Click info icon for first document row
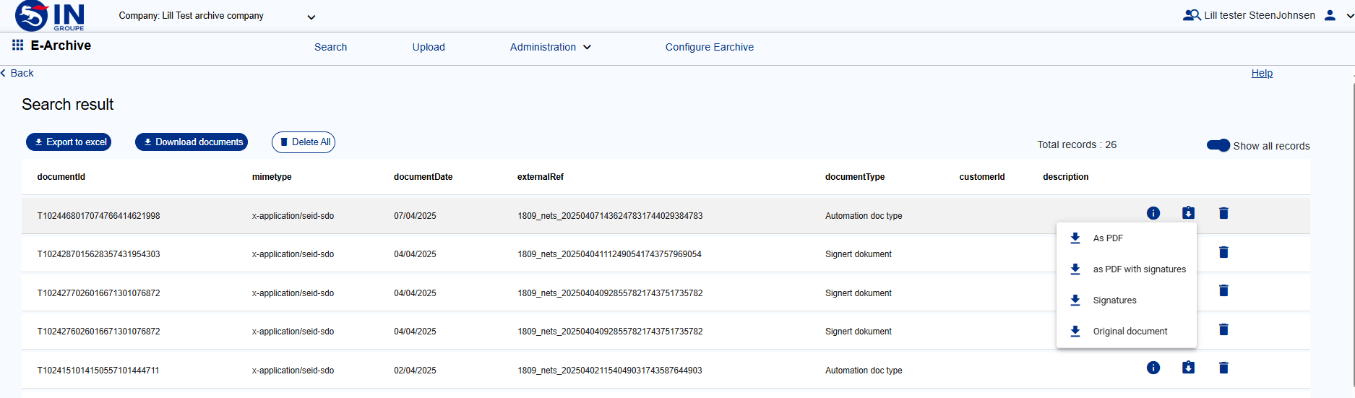This screenshot has height=398, width=1355. pyautogui.click(x=1153, y=213)
